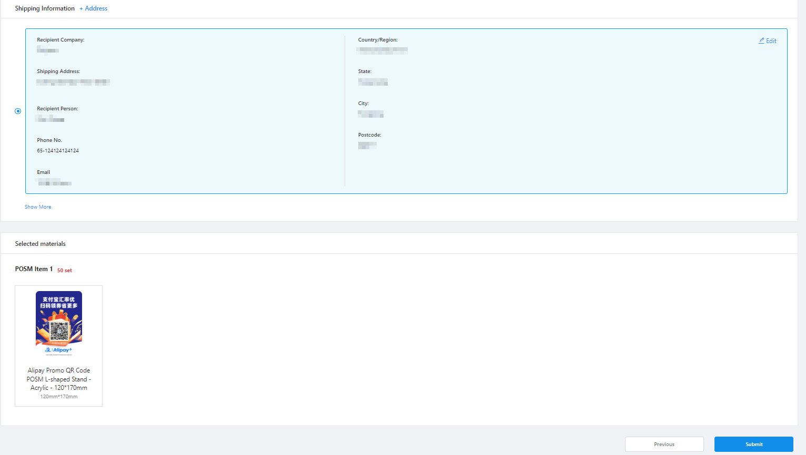Click the Country/Region field label
Screen dimensions: 806x455
pyautogui.click(x=378, y=40)
